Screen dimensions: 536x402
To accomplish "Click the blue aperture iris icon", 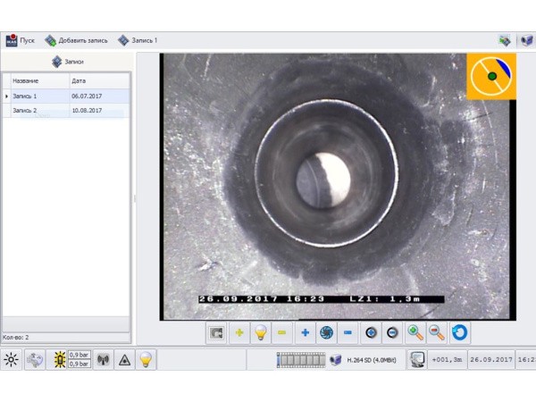I will click(x=326, y=333).
